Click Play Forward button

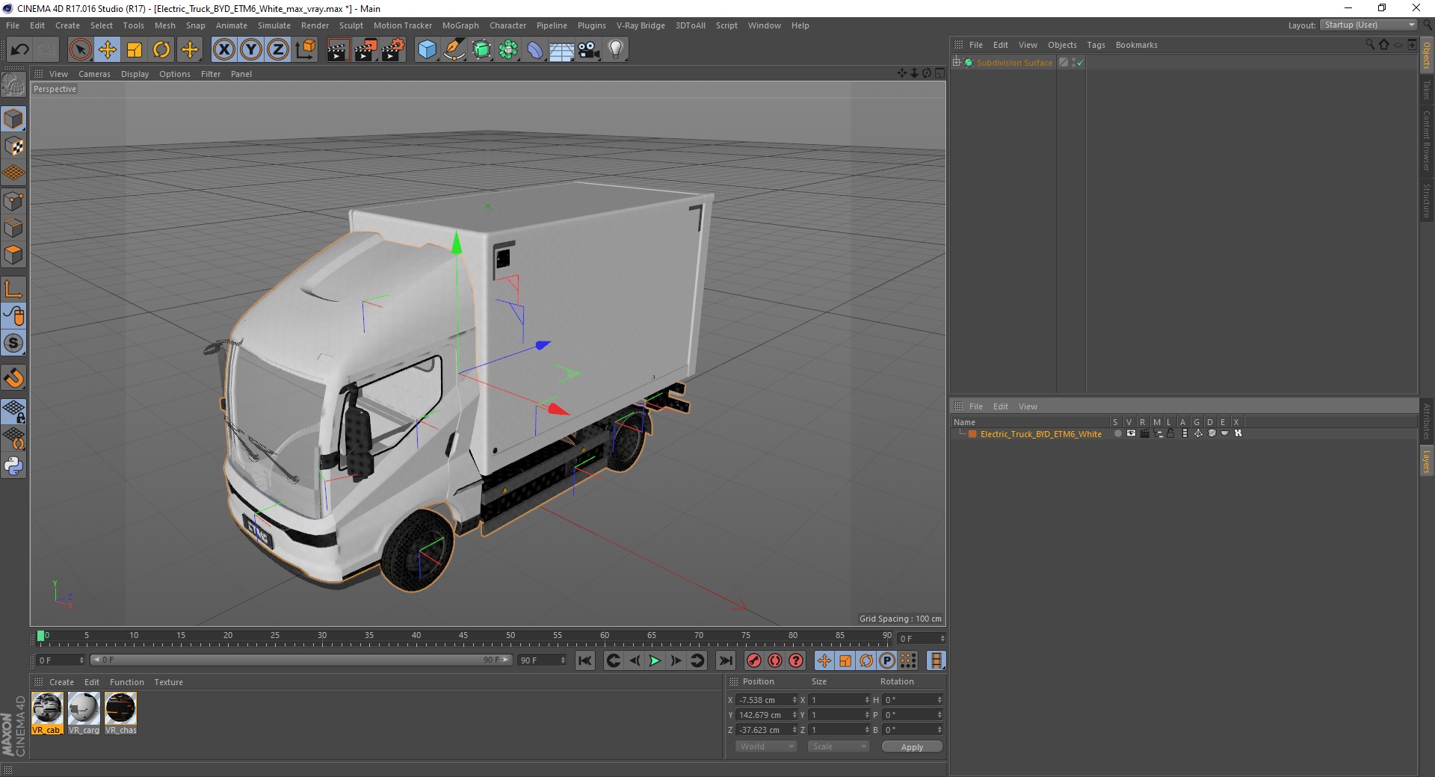coord(655,660)
